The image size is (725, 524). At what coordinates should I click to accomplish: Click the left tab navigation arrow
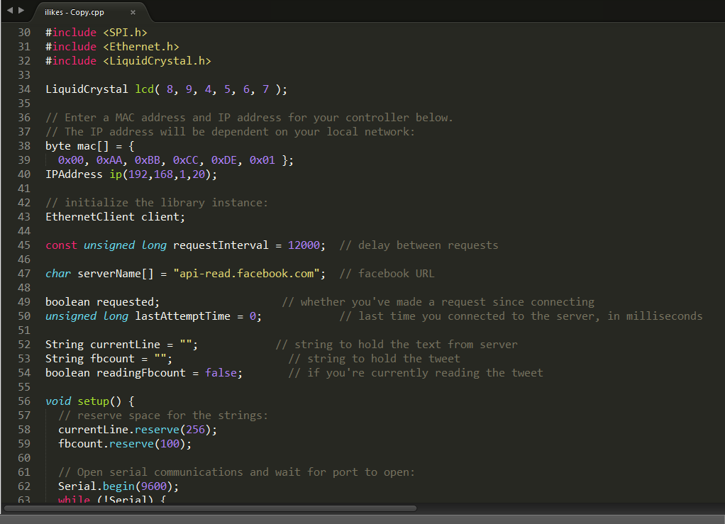[x=9, y=10]
